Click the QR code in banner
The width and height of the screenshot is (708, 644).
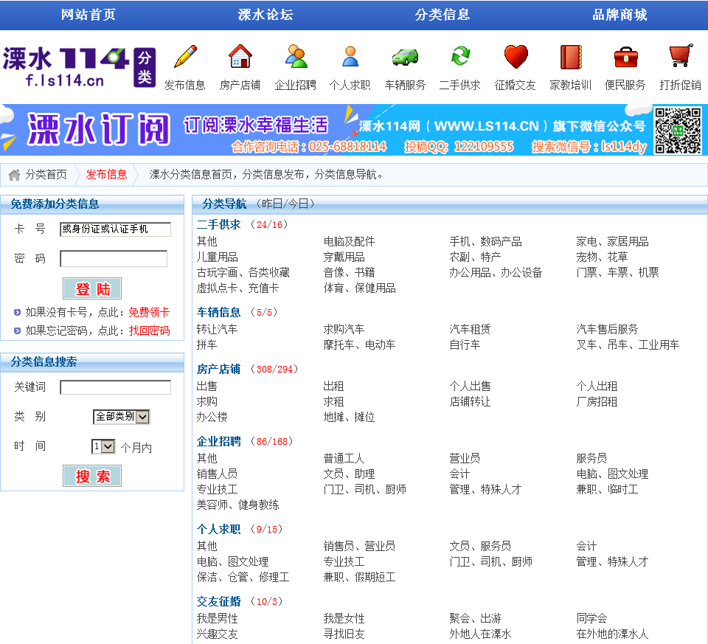678,131
